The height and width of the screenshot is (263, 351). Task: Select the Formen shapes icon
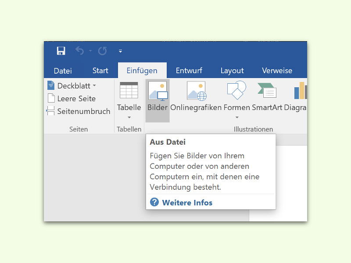[236, 90]
